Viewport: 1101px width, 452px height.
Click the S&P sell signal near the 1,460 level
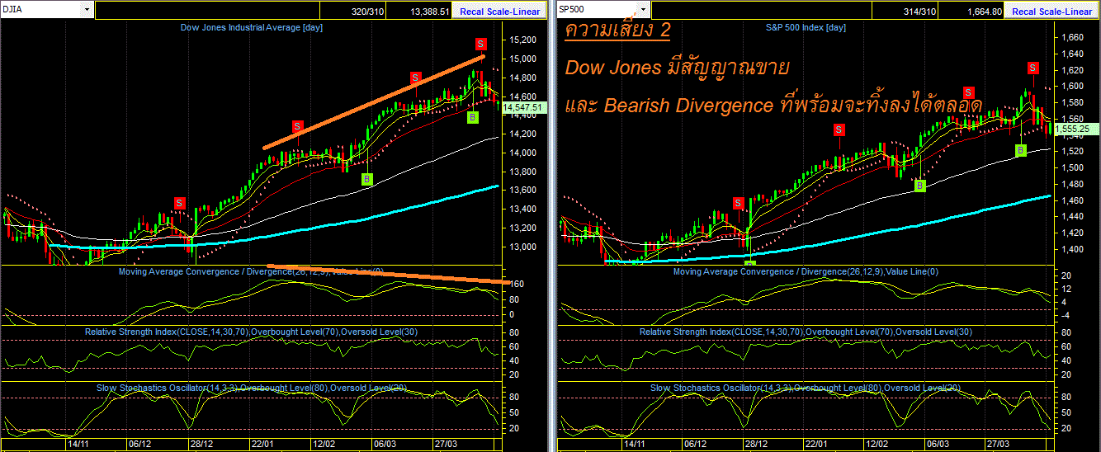tap(738, 202)
